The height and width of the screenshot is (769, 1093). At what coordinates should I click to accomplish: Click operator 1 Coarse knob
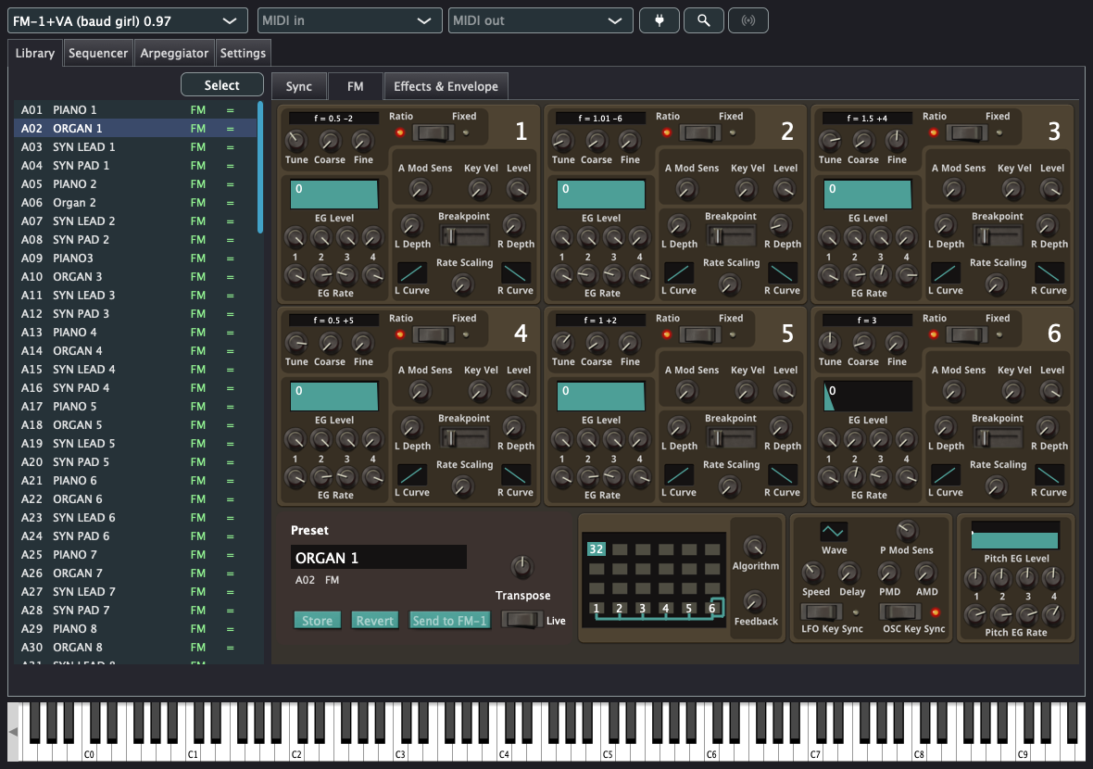(x=329, y=141)
